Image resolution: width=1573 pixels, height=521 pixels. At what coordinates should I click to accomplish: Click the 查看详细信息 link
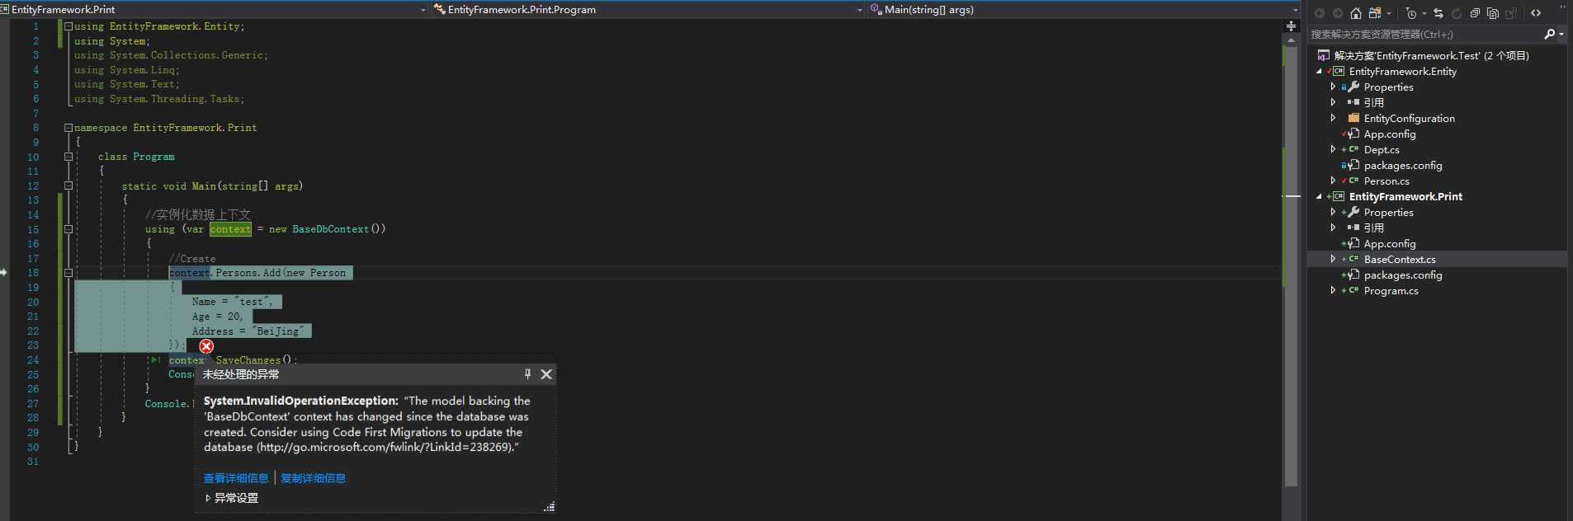click(x=236, y=478)
